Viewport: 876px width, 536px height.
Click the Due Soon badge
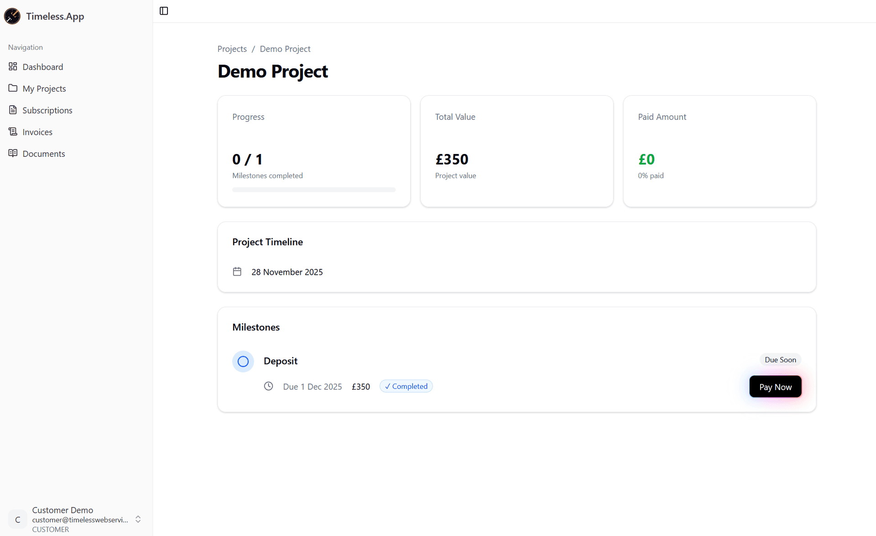tap(780, 360)
